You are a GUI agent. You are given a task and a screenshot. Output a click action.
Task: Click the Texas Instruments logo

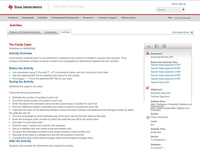pos(25,7)
